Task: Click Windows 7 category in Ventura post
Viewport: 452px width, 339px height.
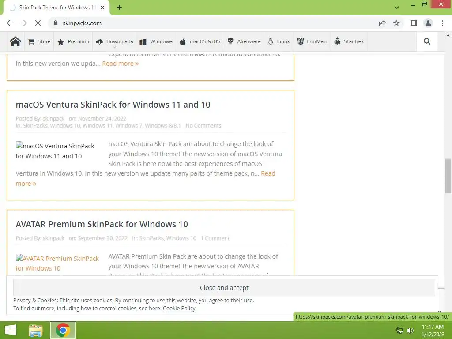Action: [128, 126]
